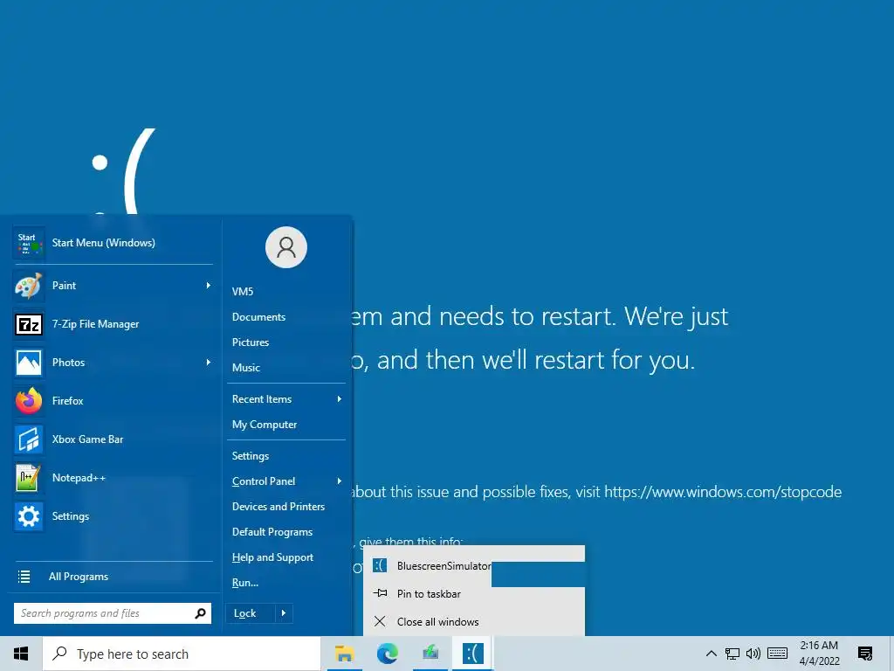
Task: Click the Lock button
Action: [251, 613]
